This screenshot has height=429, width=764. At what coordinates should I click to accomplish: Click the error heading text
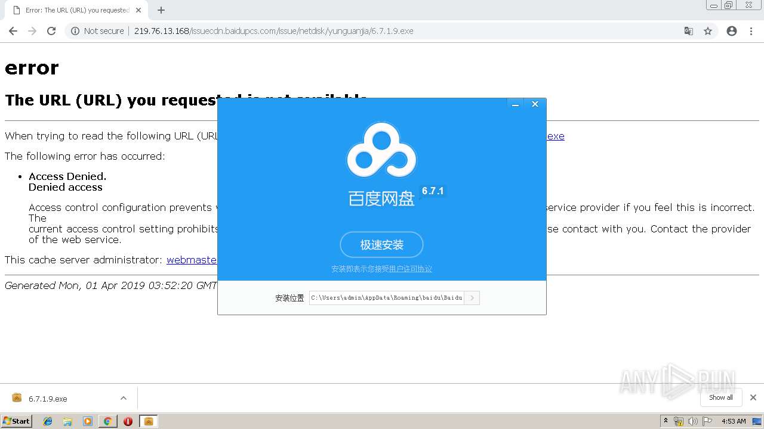pos(32,69)
